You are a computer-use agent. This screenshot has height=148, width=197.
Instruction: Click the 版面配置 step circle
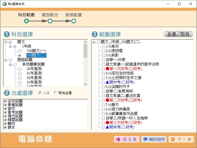point(73,21)
